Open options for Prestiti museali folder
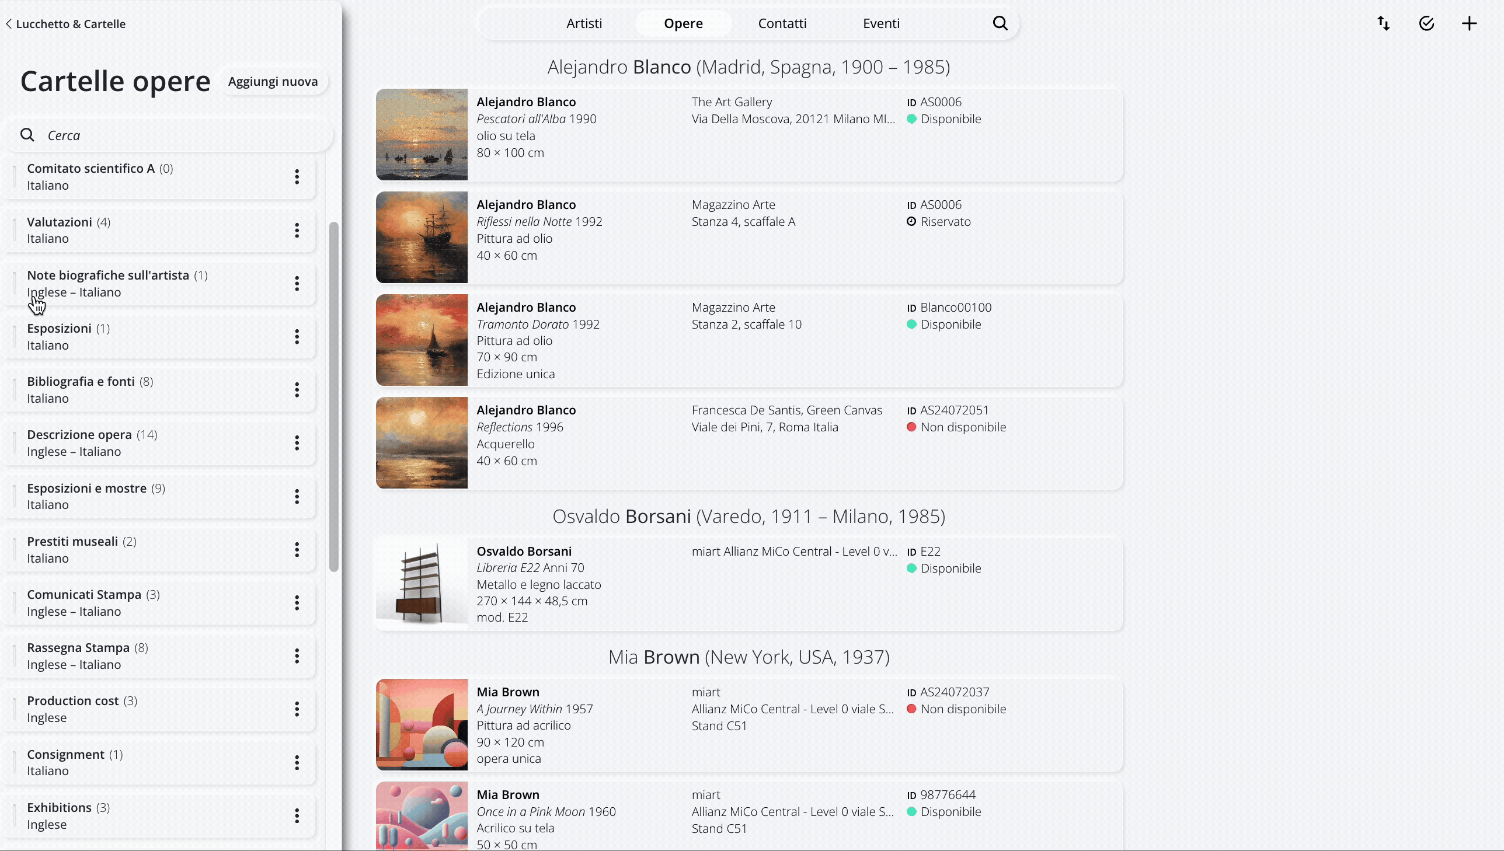 tap(297, 549)
